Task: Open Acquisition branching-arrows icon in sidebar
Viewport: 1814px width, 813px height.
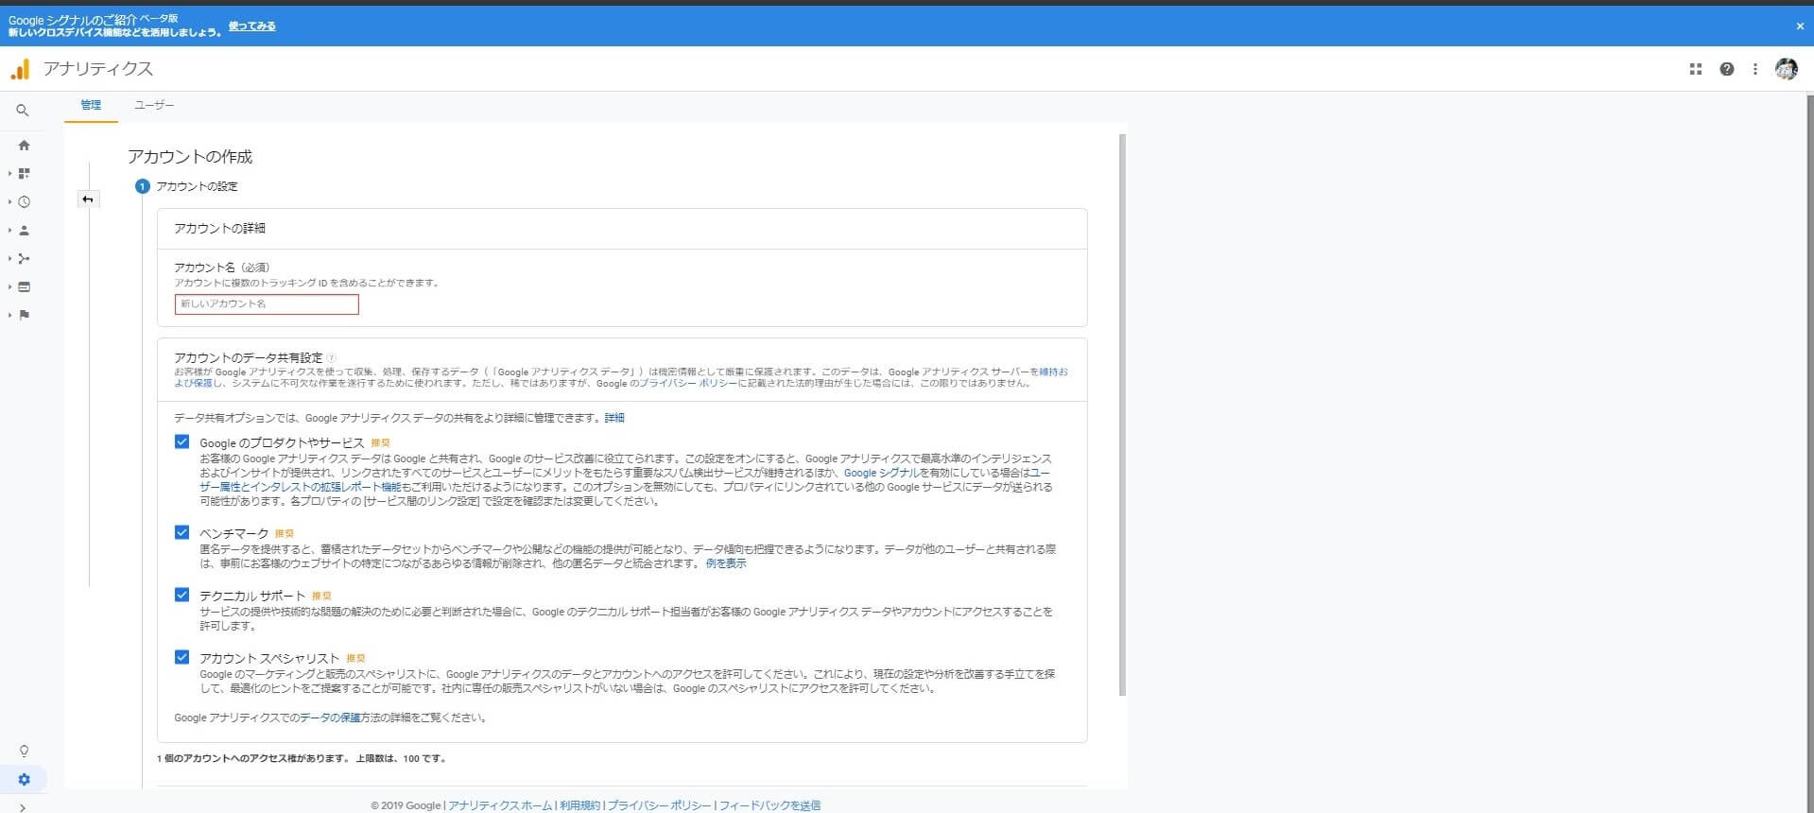Action: (x=25, y=259)
